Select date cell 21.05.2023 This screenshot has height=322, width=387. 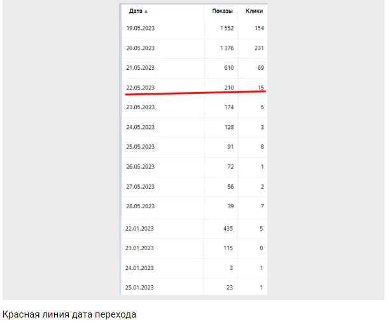141,68
